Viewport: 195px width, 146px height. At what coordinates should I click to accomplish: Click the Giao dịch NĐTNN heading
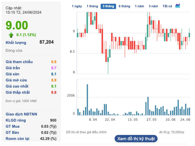pos(21,114)
